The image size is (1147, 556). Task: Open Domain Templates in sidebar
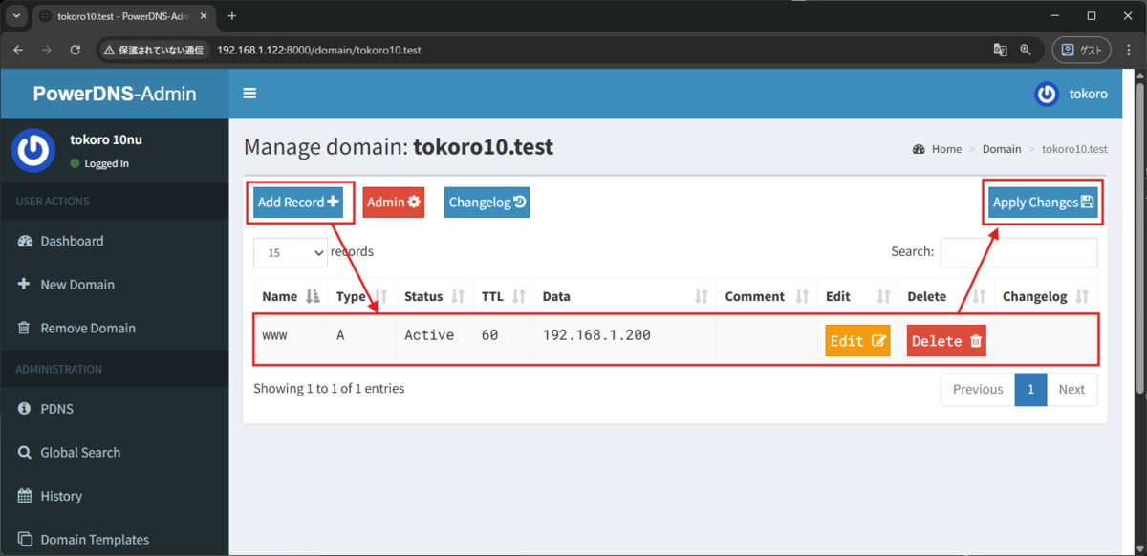[114, 539]
